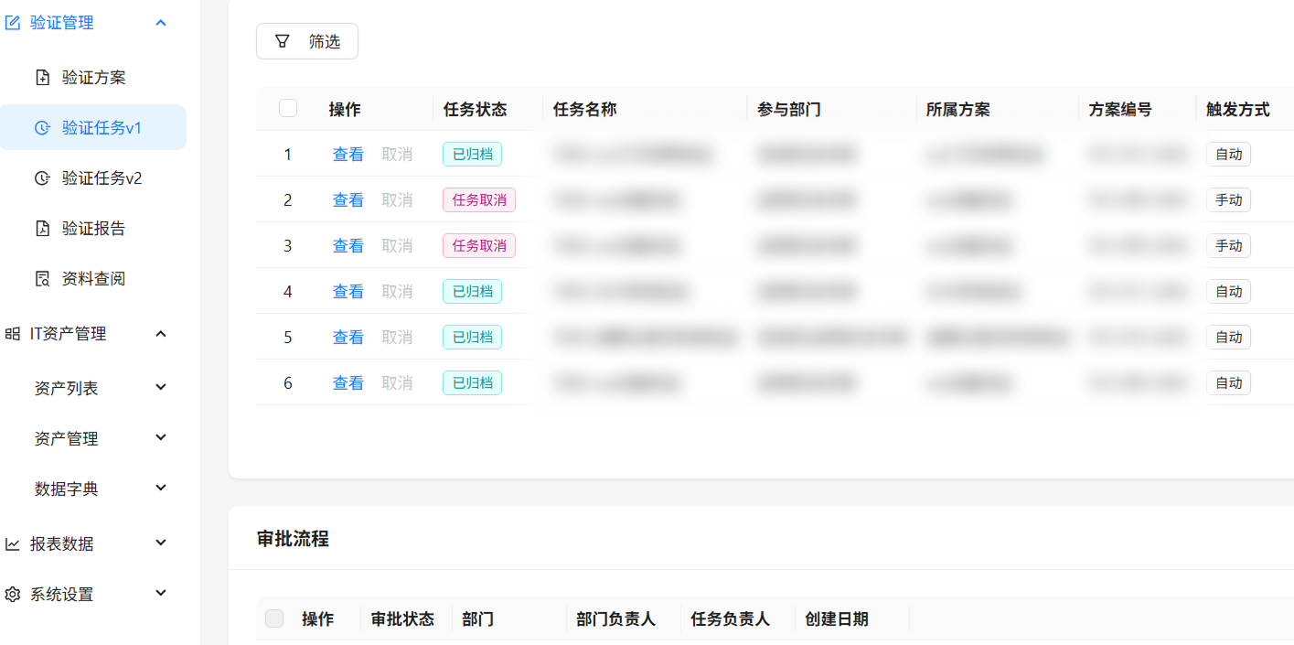Open the 验证报告 menu item
Image resolution: width=1294 pixels, height=645 pixels.
93,229
